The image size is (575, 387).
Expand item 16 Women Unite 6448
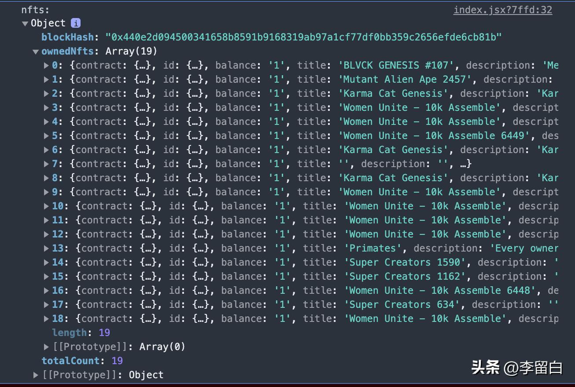[x=46, y=291]
